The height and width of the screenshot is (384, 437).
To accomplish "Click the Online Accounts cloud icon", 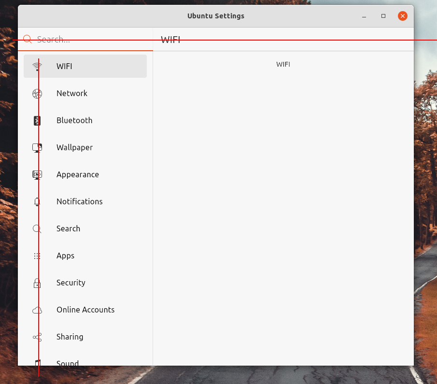I will click(37, 310).
